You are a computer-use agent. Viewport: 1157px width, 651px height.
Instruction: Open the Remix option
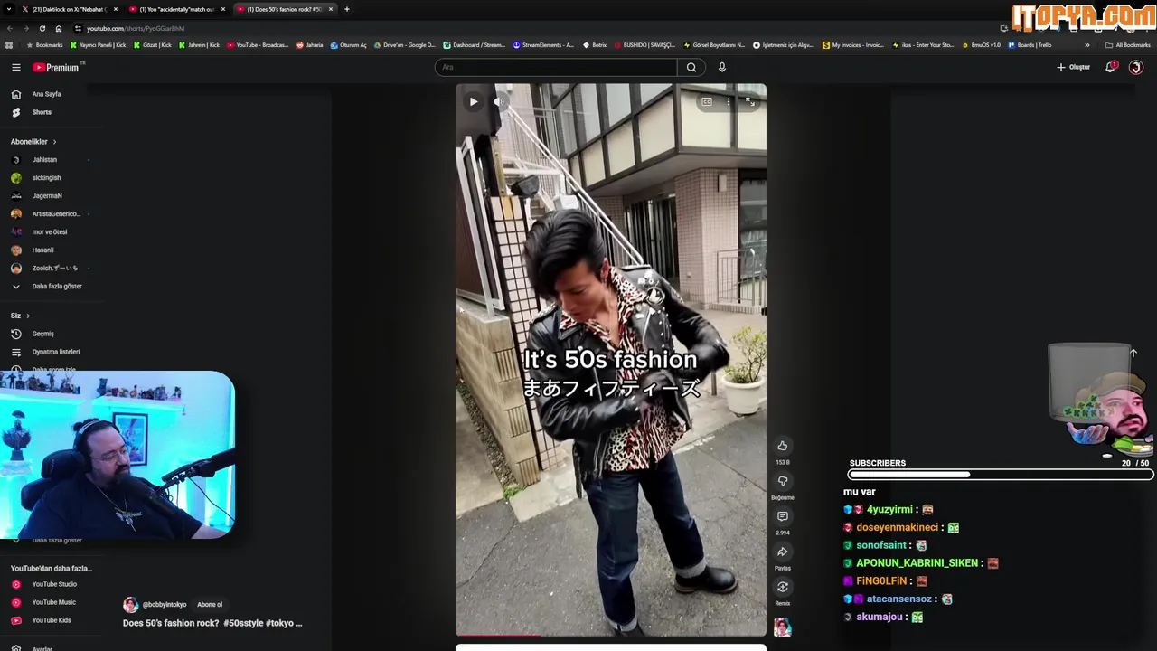coord(783,587)
